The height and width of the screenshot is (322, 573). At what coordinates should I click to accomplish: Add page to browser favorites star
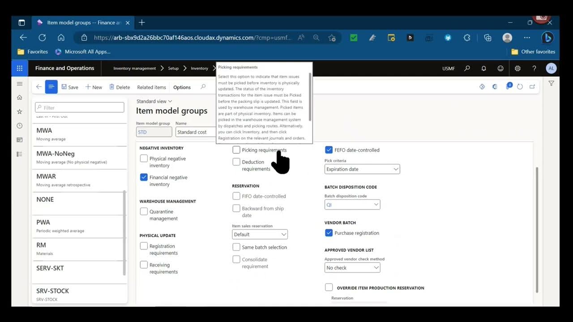pyautogui.click(x=332, y=38)
